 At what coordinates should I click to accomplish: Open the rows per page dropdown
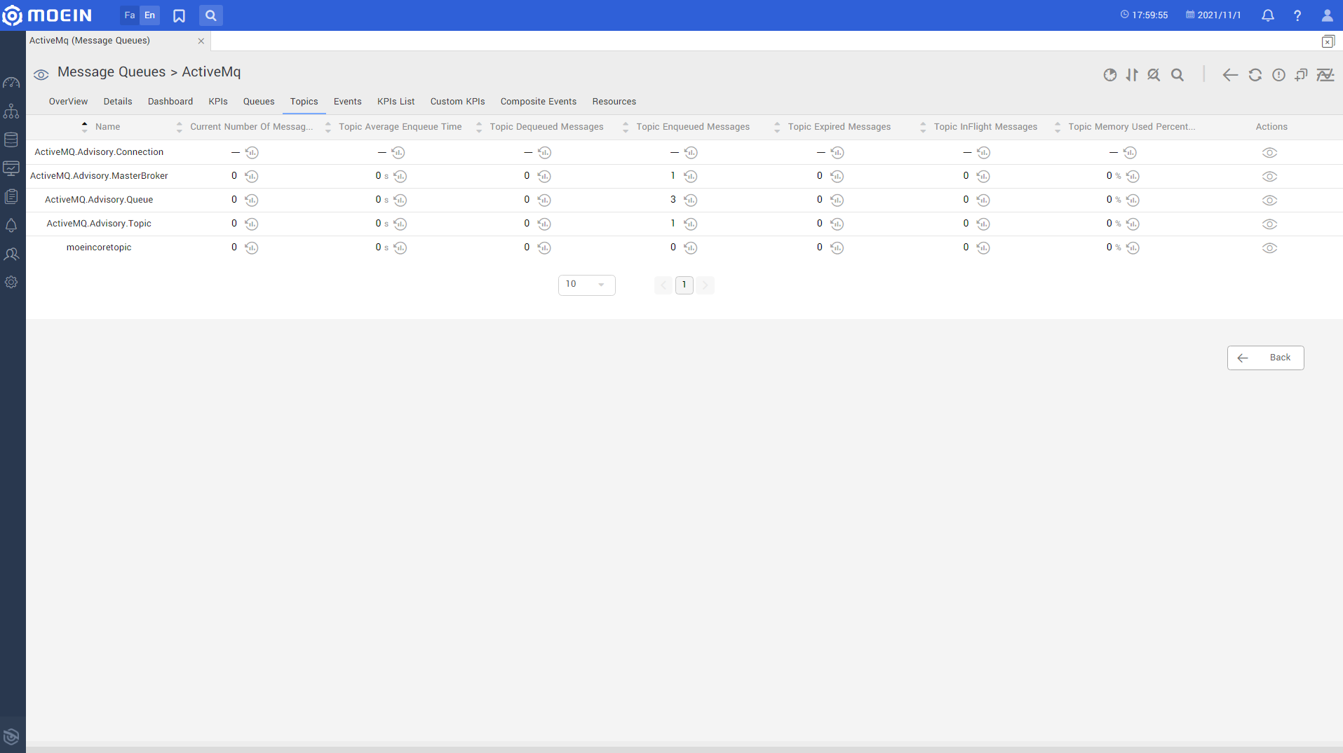(x=586, y=285)
